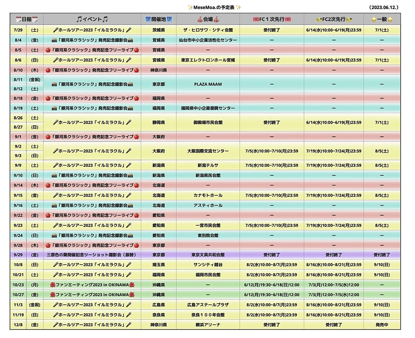The height and width of the screenshot is (338, 415).
Task: Click the circus tent left of 会場 header
Action: pyautogui.click(x=200, y=19)
